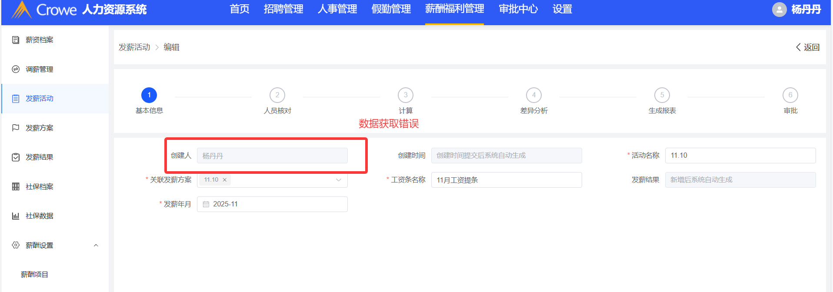
Task: Click the calendar icon in 发薪年月 field
Action: tap(206, 204)
